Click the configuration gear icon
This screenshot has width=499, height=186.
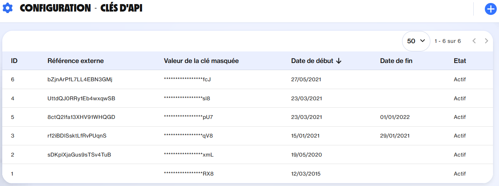tap(7, 8)
